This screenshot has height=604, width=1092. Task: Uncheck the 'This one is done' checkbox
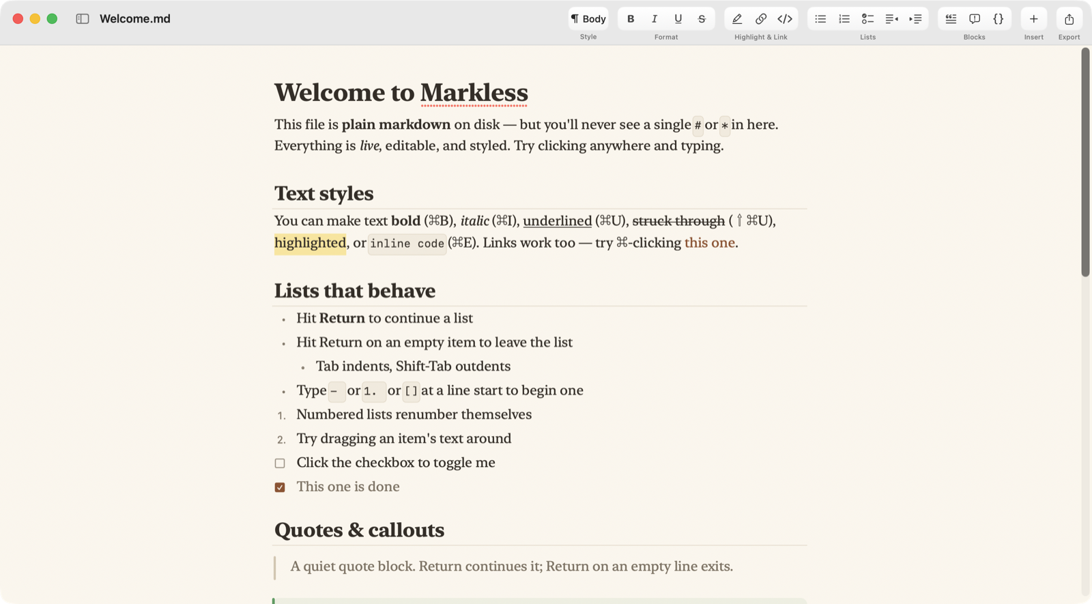pyautogui.click(x=280, y=487)
